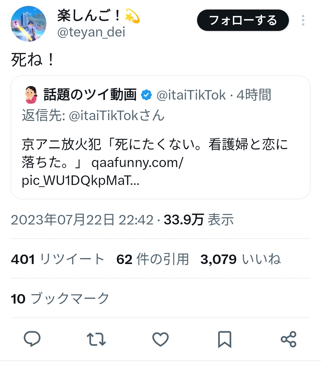Click the reply speech bubble icon
The image size is (321, 366).
pos(32,339)
